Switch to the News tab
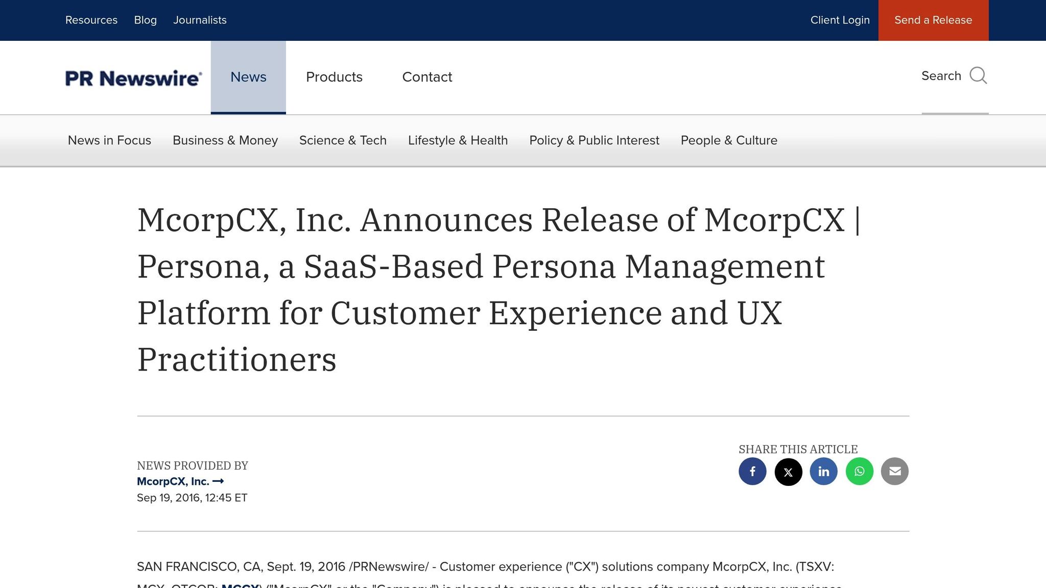The image size is (1046, 588). click(248, 77)
